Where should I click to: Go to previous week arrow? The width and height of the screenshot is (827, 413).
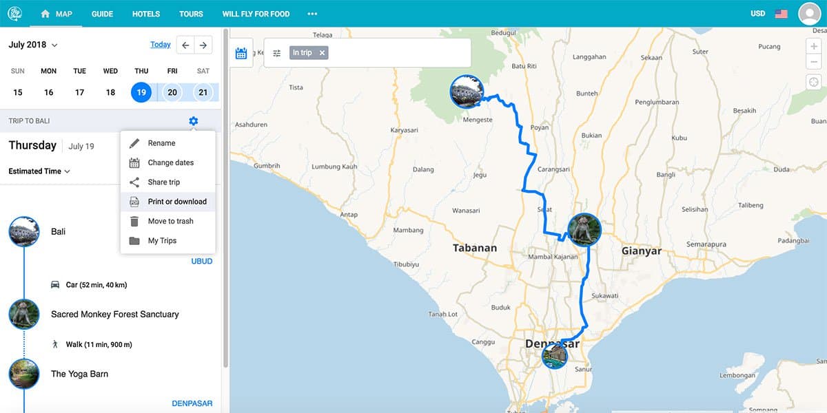pyautogui.click(x=185, y=45)
